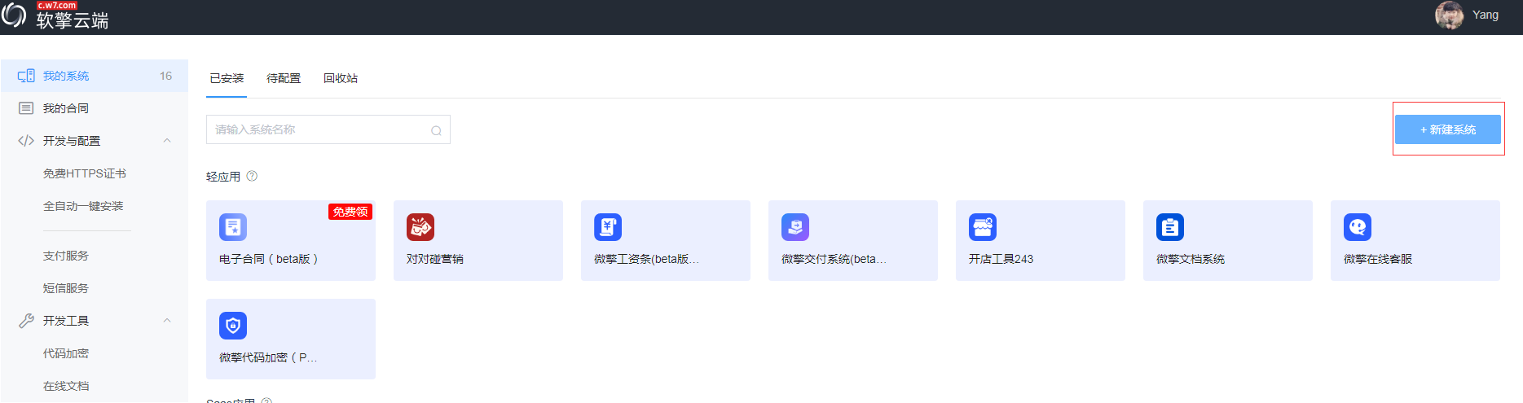The height and width of the screenshot is (403, 1523).
Task: Click the 软擎云端 logo icon
Action: [14, 15]
